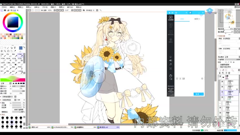Open the 混合模式 blend mode dropdown
240x135 pixels.
tap(232, 57)
